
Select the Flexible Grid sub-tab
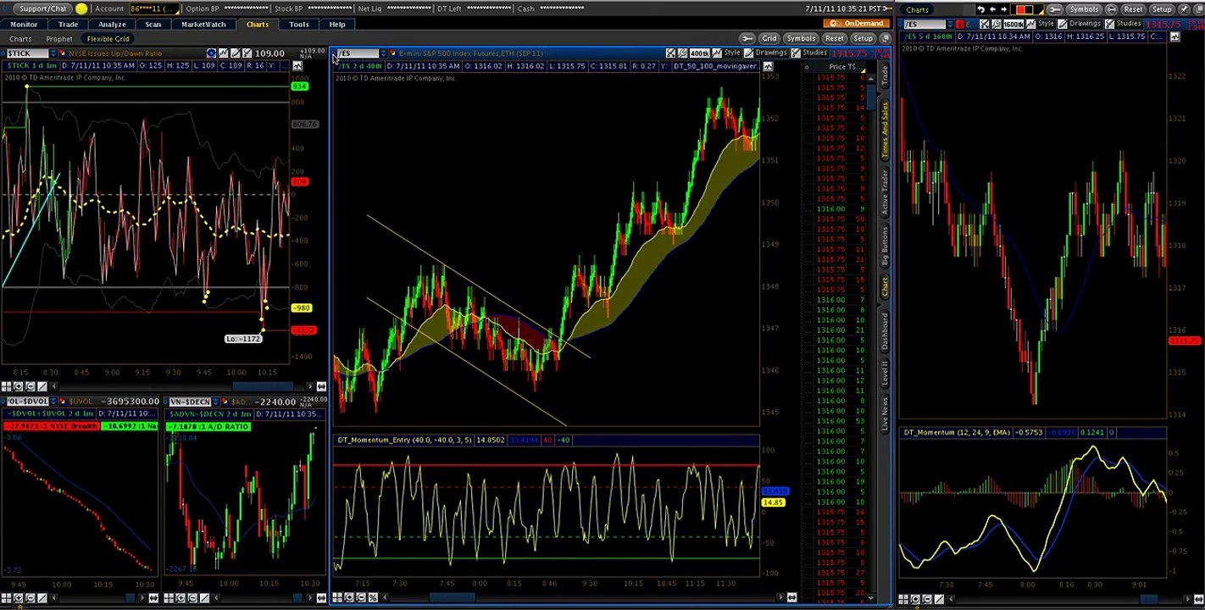[x=108, y=39]
